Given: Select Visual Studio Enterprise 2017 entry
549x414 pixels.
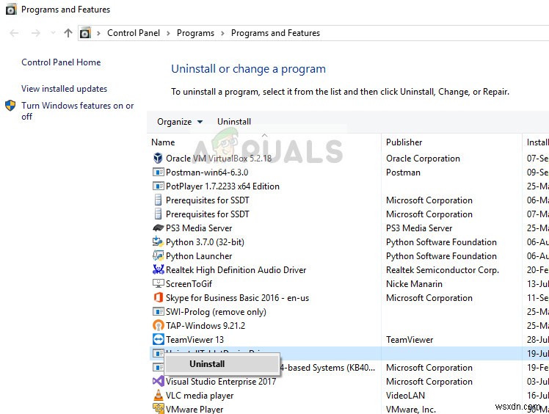Looking at the screenshot, I should (221, 382).
